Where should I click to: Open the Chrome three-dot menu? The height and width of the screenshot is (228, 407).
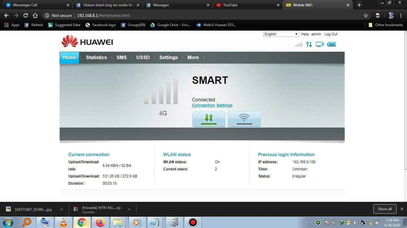pyautogui.click(x=401, y=15)
